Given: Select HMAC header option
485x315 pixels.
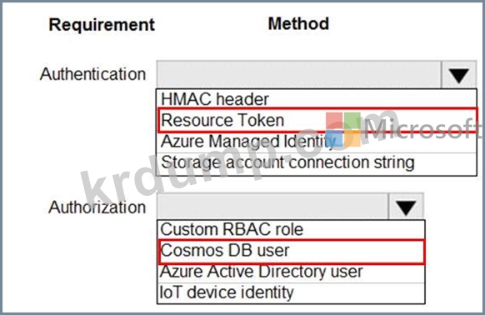Looking at the screenshot, I should (x=317, y=99).
